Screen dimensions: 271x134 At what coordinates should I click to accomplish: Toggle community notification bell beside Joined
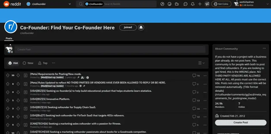(x=141, y=27)
